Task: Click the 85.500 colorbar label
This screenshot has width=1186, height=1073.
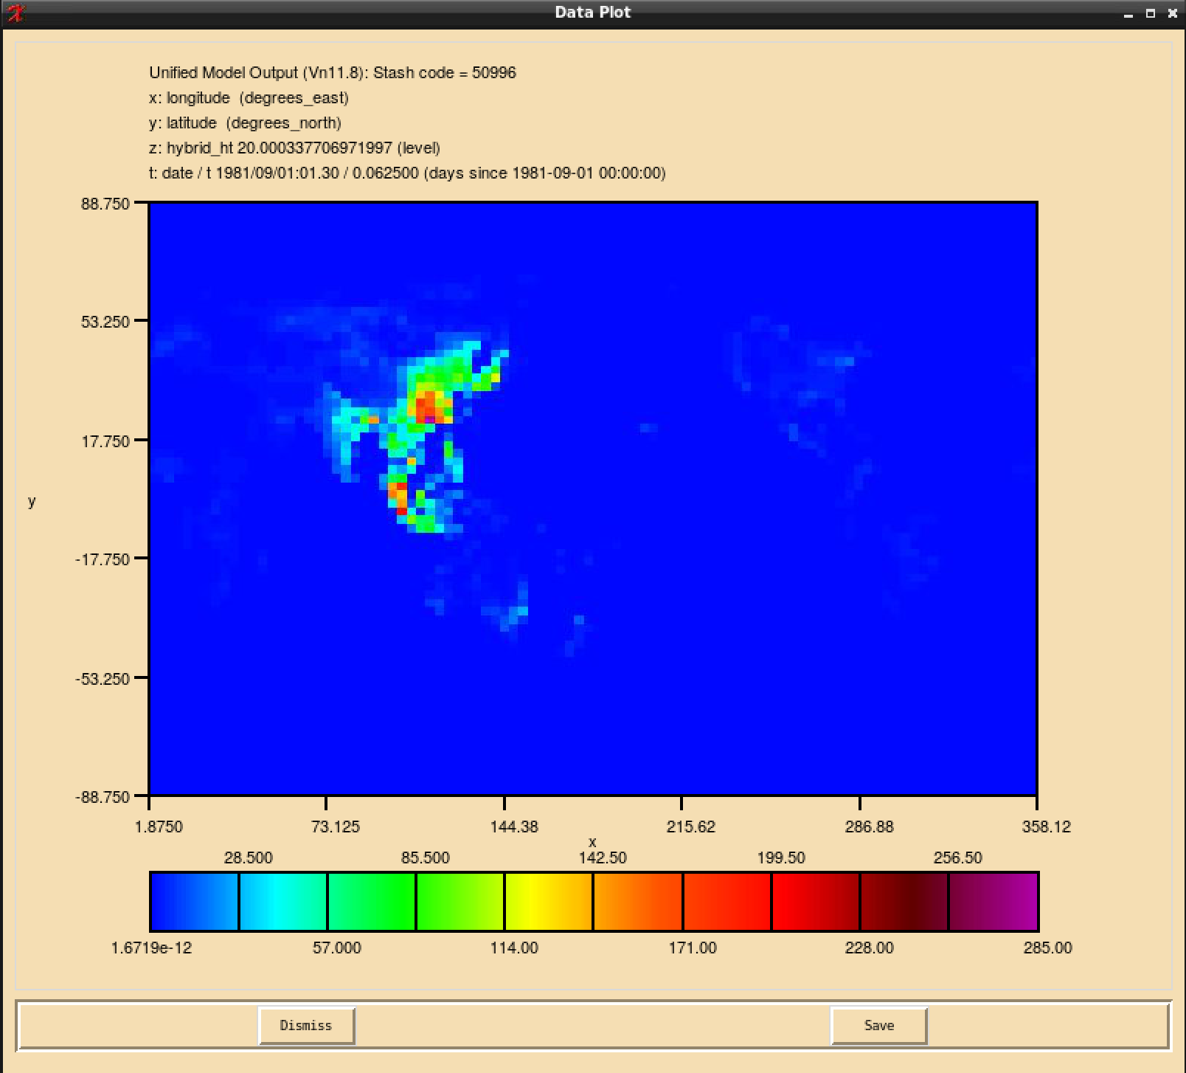Action: click(426, 858)
